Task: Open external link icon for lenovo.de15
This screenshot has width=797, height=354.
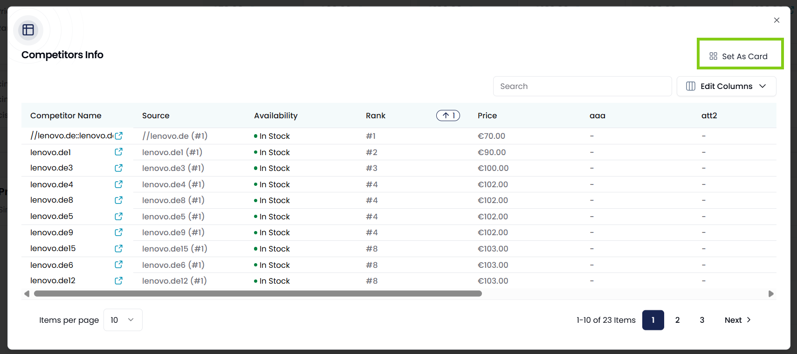Action: (x=119, y=248)
